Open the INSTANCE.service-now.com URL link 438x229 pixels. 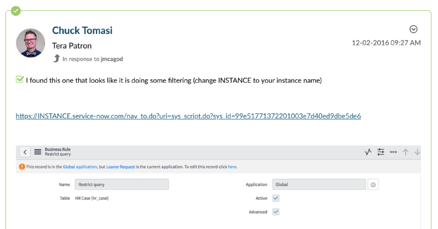click(x=188, y=116)
